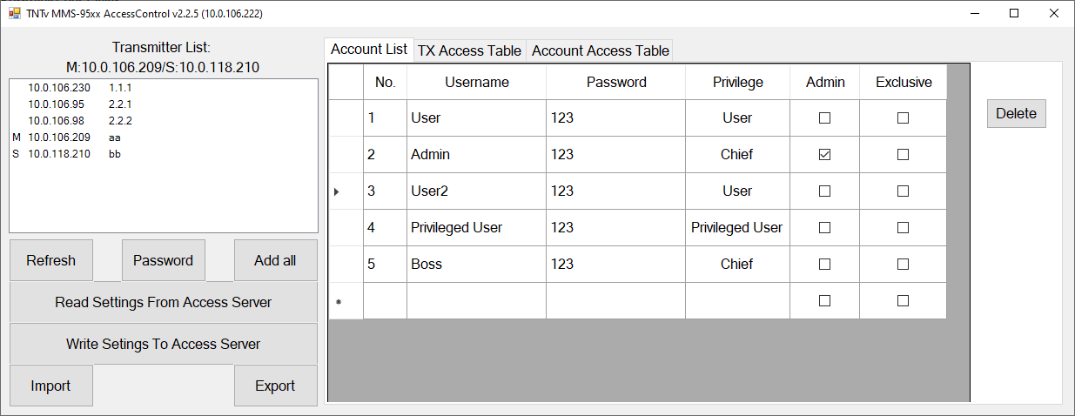Enable Exclusive checkbox for Boss account
Screen dimensions: 1075x416
pyautogui.click(x=903, y=265)
